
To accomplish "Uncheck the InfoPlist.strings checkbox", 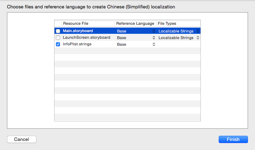I will coord(58,44).
